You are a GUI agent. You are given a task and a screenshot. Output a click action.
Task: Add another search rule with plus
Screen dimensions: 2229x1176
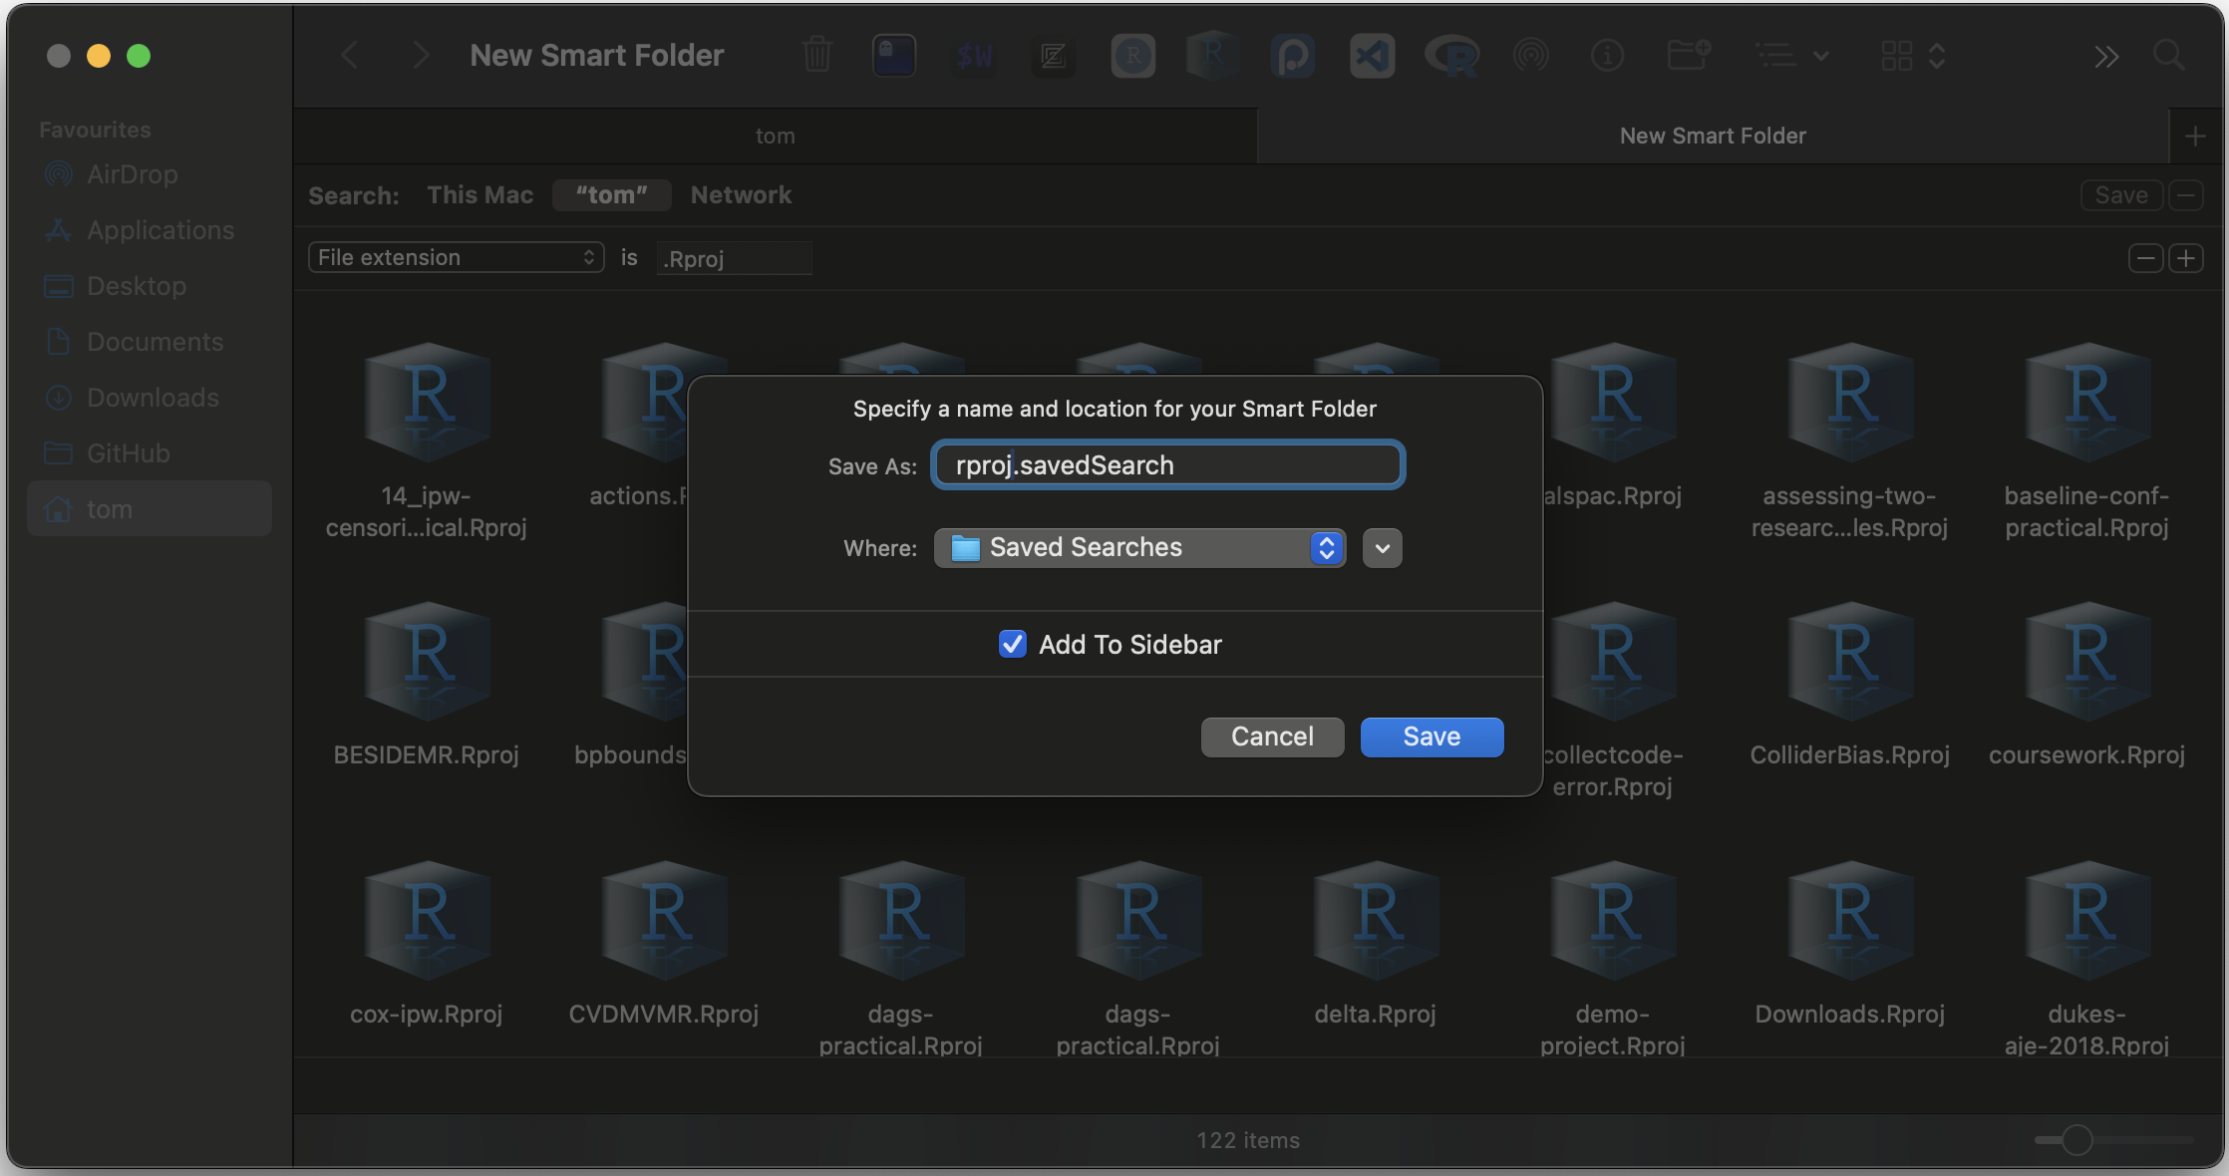2186,258
